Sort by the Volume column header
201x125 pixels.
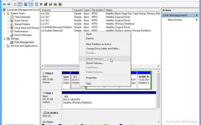(x=57, y=10)
